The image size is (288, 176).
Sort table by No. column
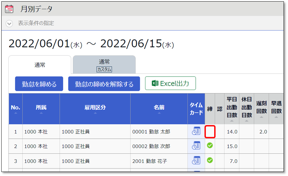click(15, 108)
